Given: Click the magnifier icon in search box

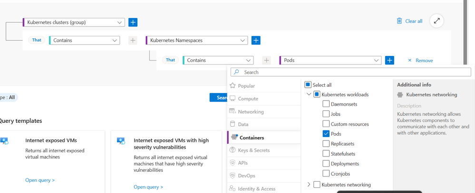Looking at the screenshot, I should tap(237, 72).
